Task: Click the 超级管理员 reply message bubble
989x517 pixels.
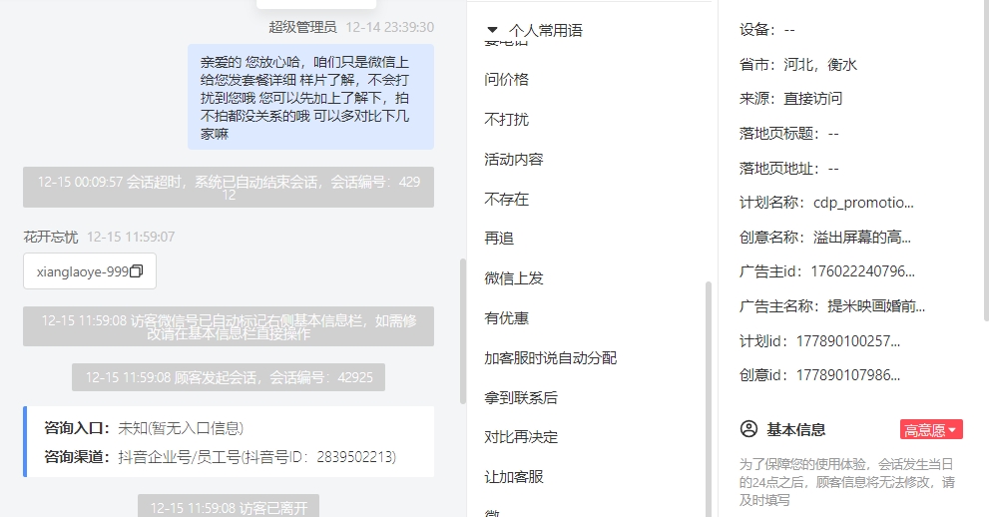Action: [310, 97]
